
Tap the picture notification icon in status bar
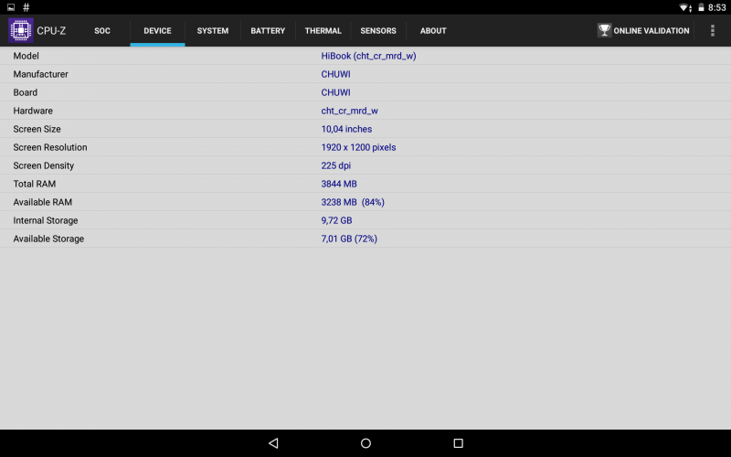pyautogui.click(x=11, y=7)
